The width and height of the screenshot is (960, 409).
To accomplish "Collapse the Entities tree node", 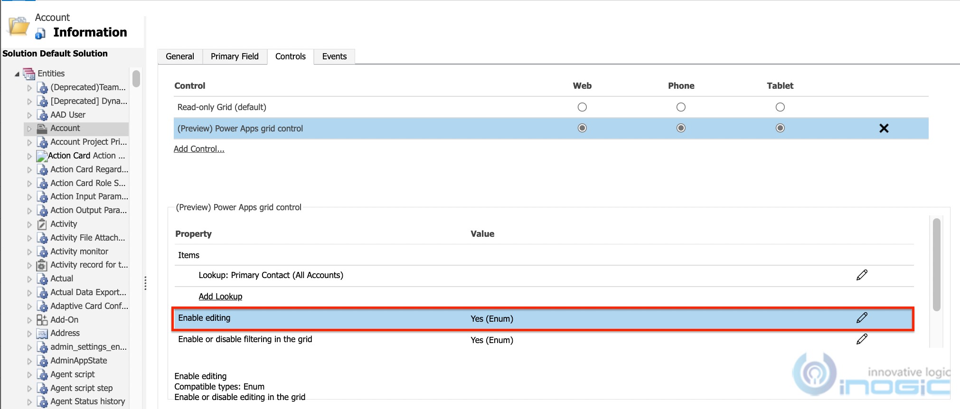I will [17, 74].
